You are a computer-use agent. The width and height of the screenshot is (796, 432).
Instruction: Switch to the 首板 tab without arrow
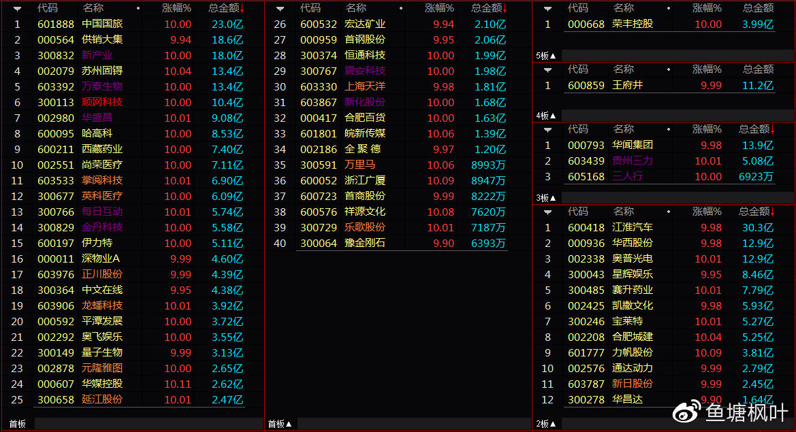(x=17, y=424)
